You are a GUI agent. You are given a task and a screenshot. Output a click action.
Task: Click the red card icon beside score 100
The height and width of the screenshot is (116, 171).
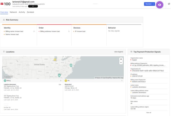(x=2, y=4)
